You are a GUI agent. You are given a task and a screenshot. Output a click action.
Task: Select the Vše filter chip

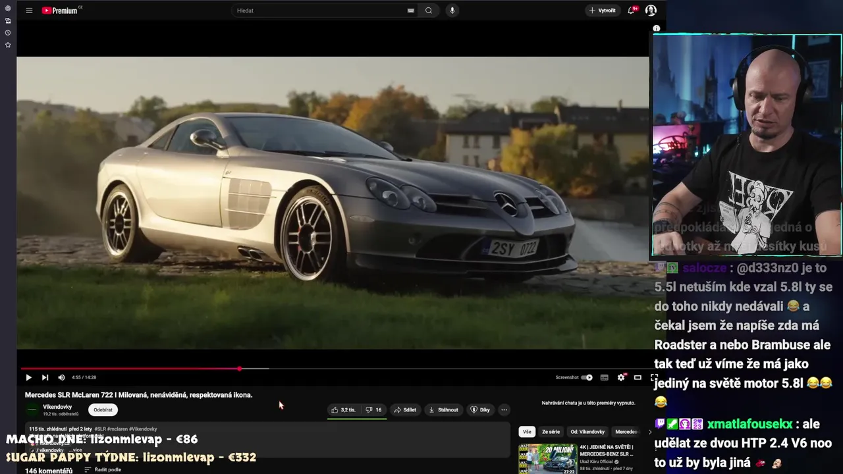[527, 432]
